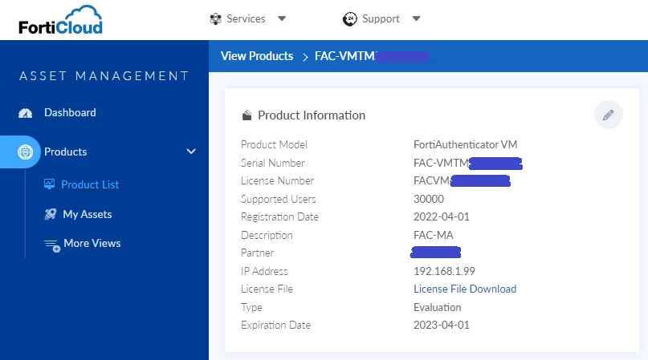Click the Products globe icon
The width and height of the screenshot is (648, 360).
(25, 152)
